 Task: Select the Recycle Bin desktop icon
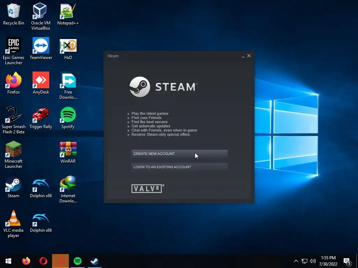point(14,14)
